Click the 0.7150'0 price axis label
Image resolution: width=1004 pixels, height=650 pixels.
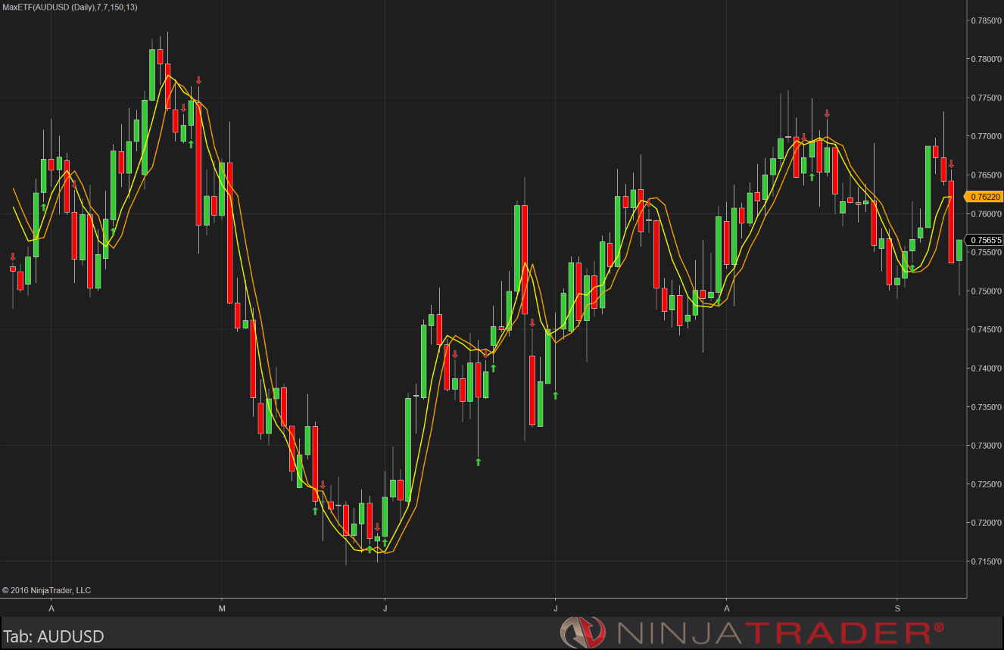click(x=986, y=561)
